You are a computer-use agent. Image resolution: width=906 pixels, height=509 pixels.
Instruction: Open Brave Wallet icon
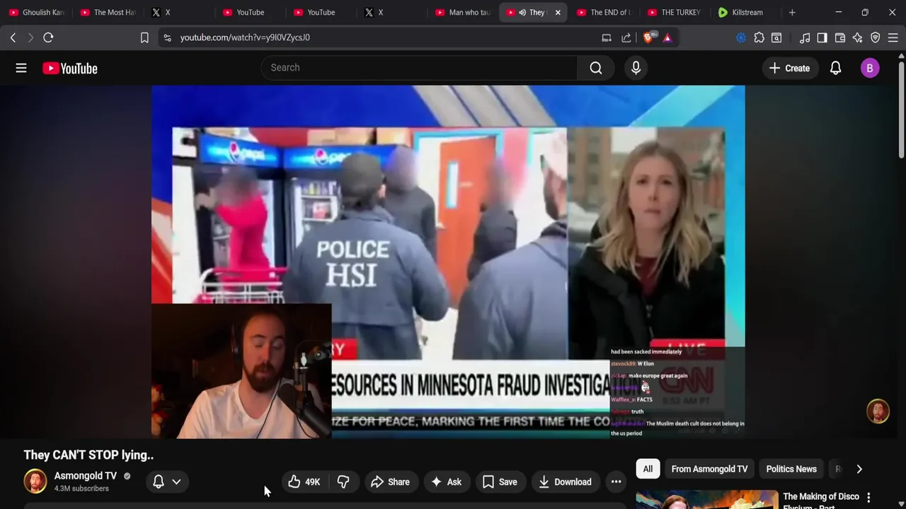tap(840, 37)
